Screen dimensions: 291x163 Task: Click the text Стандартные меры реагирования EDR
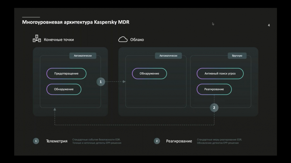click(219, 139)
